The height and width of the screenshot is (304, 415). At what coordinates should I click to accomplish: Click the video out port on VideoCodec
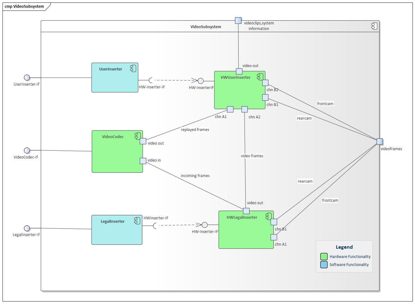coord(143,141)
